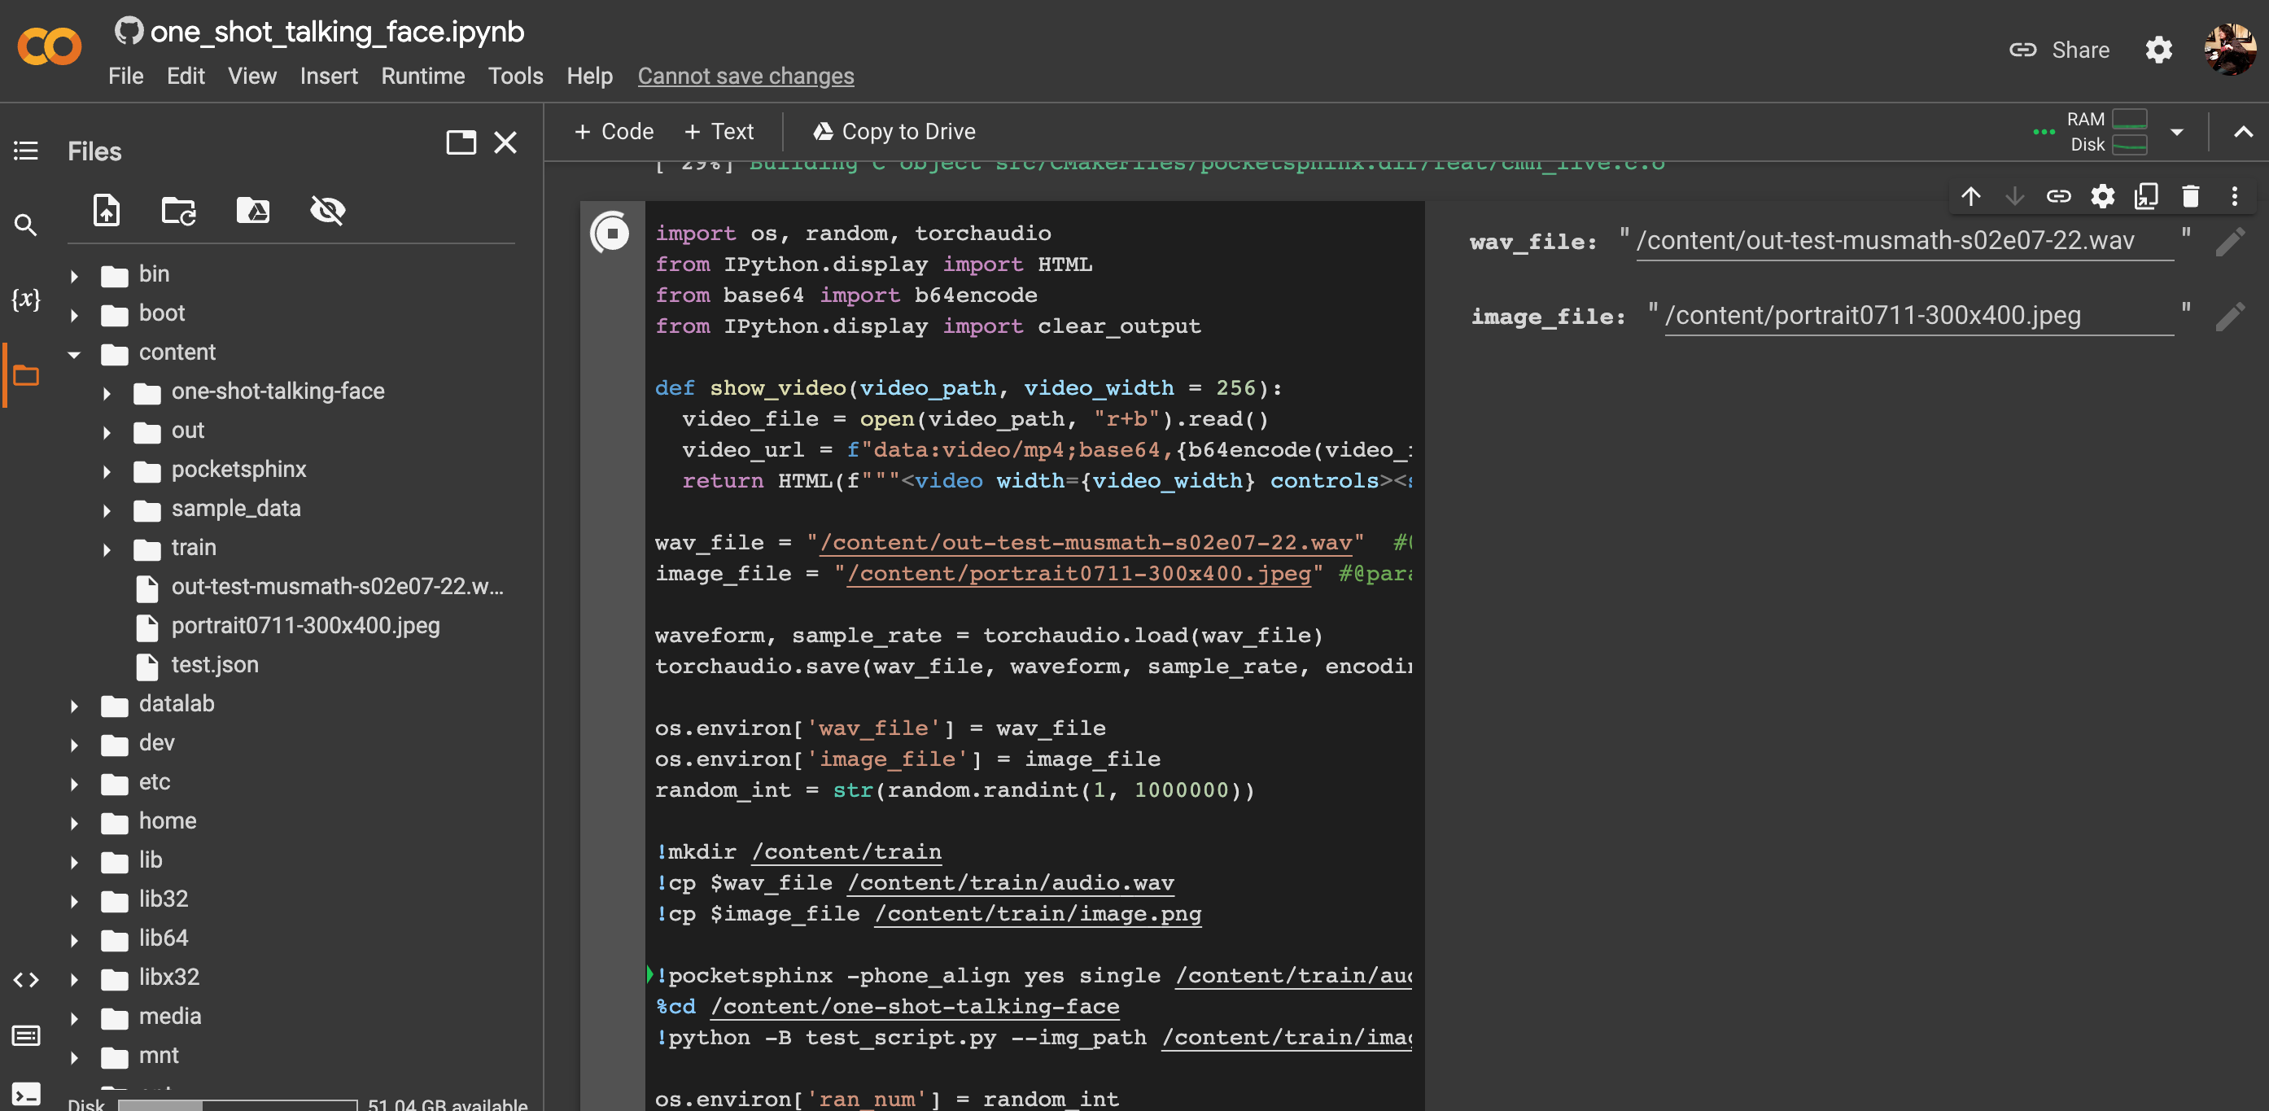Open the Help menu
Screen dimensions: 2269x1111
pyautogui.click(x=589, y=76)
